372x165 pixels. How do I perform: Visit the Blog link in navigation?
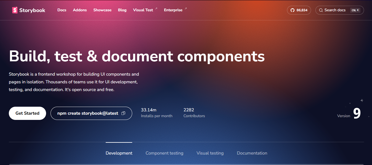point(122,10)
